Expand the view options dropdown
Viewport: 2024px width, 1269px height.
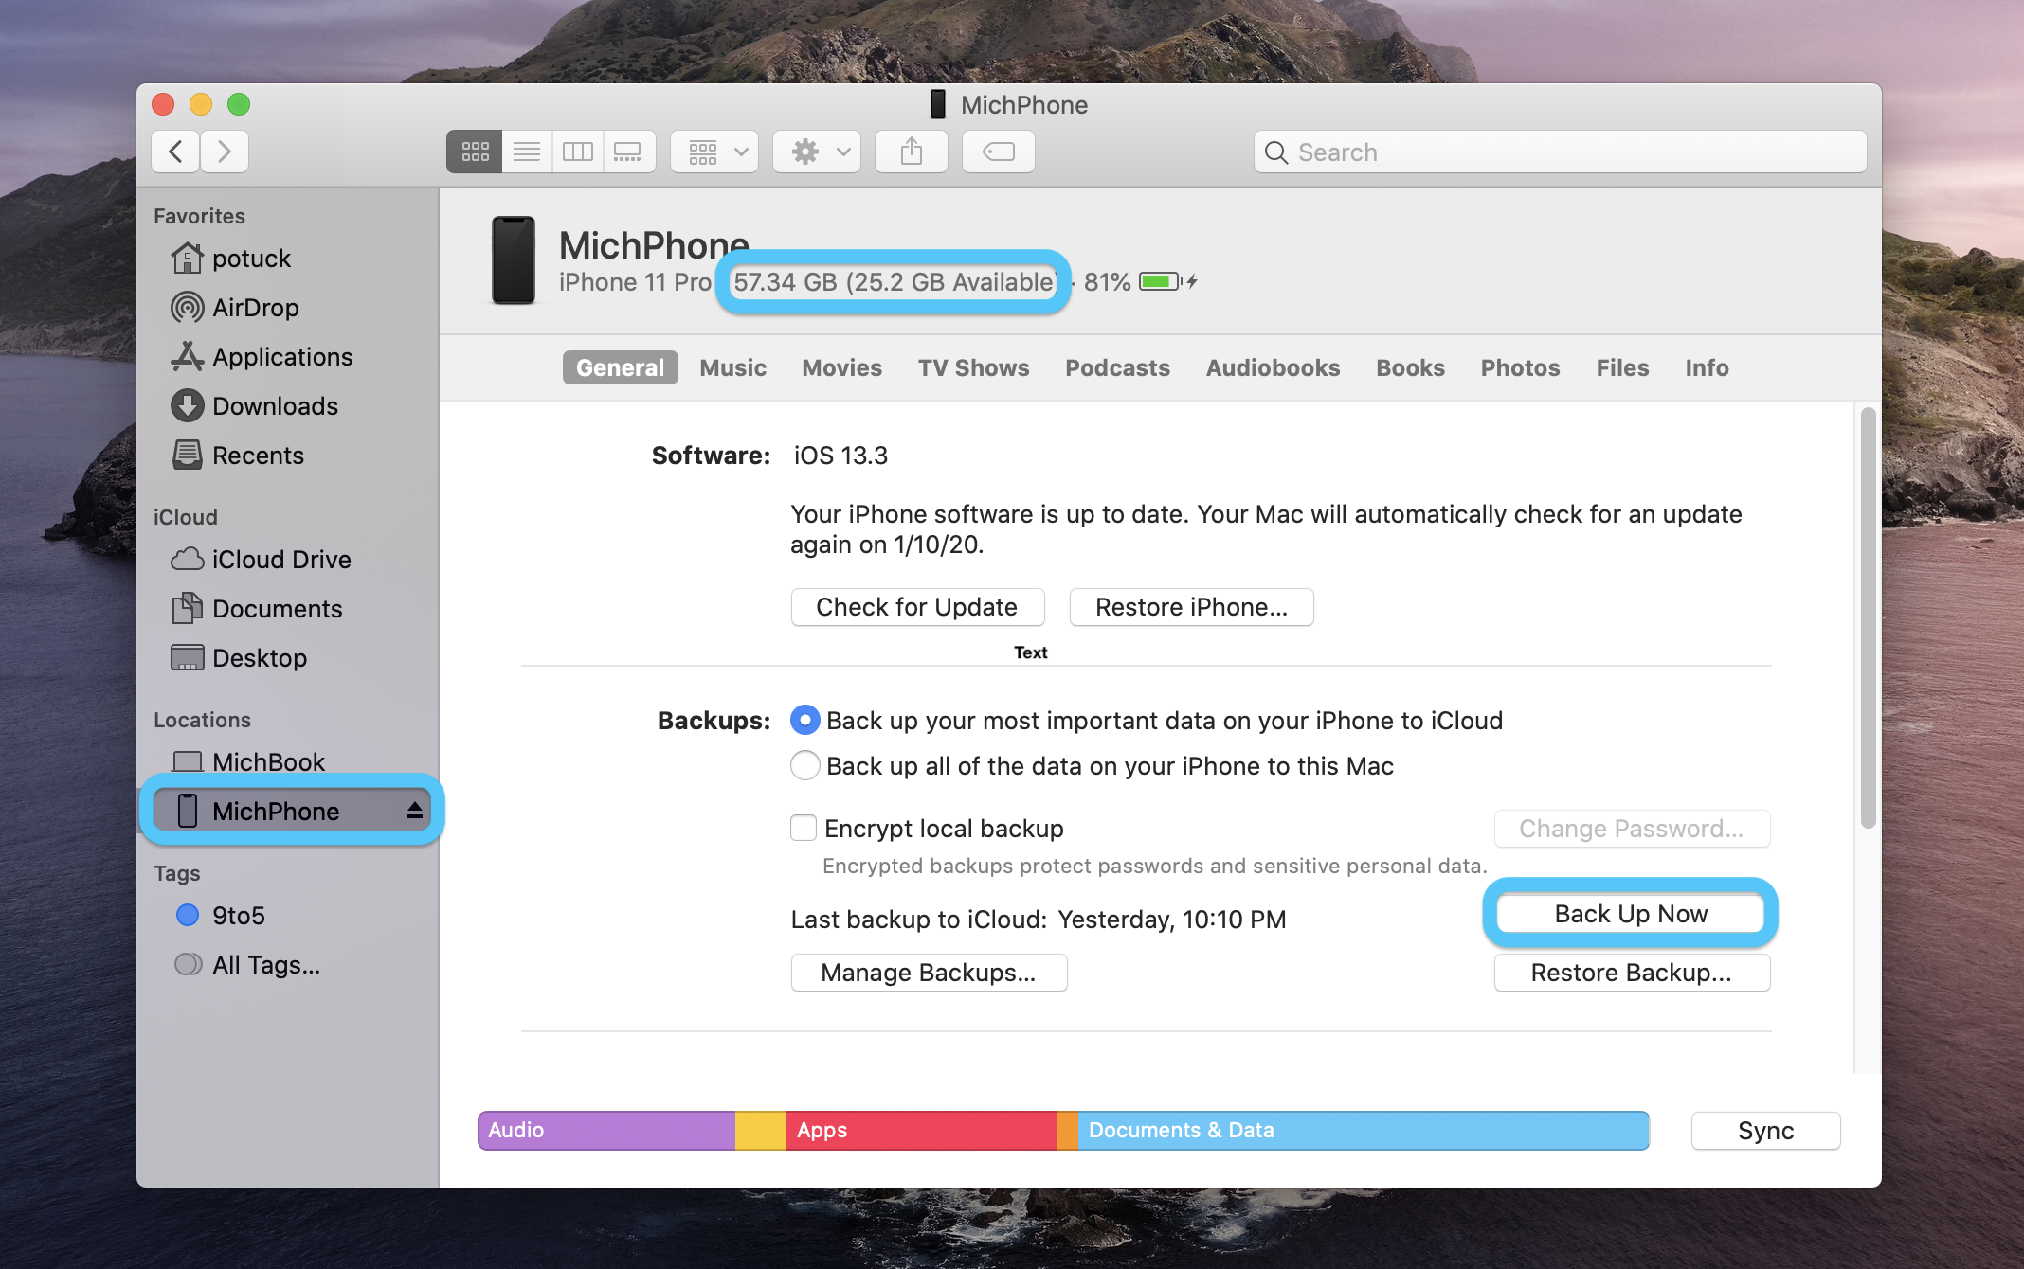715,151
